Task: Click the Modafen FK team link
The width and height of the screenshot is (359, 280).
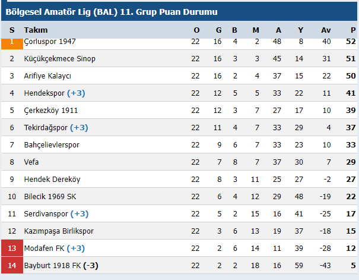Action: click(x=44, y=248)
